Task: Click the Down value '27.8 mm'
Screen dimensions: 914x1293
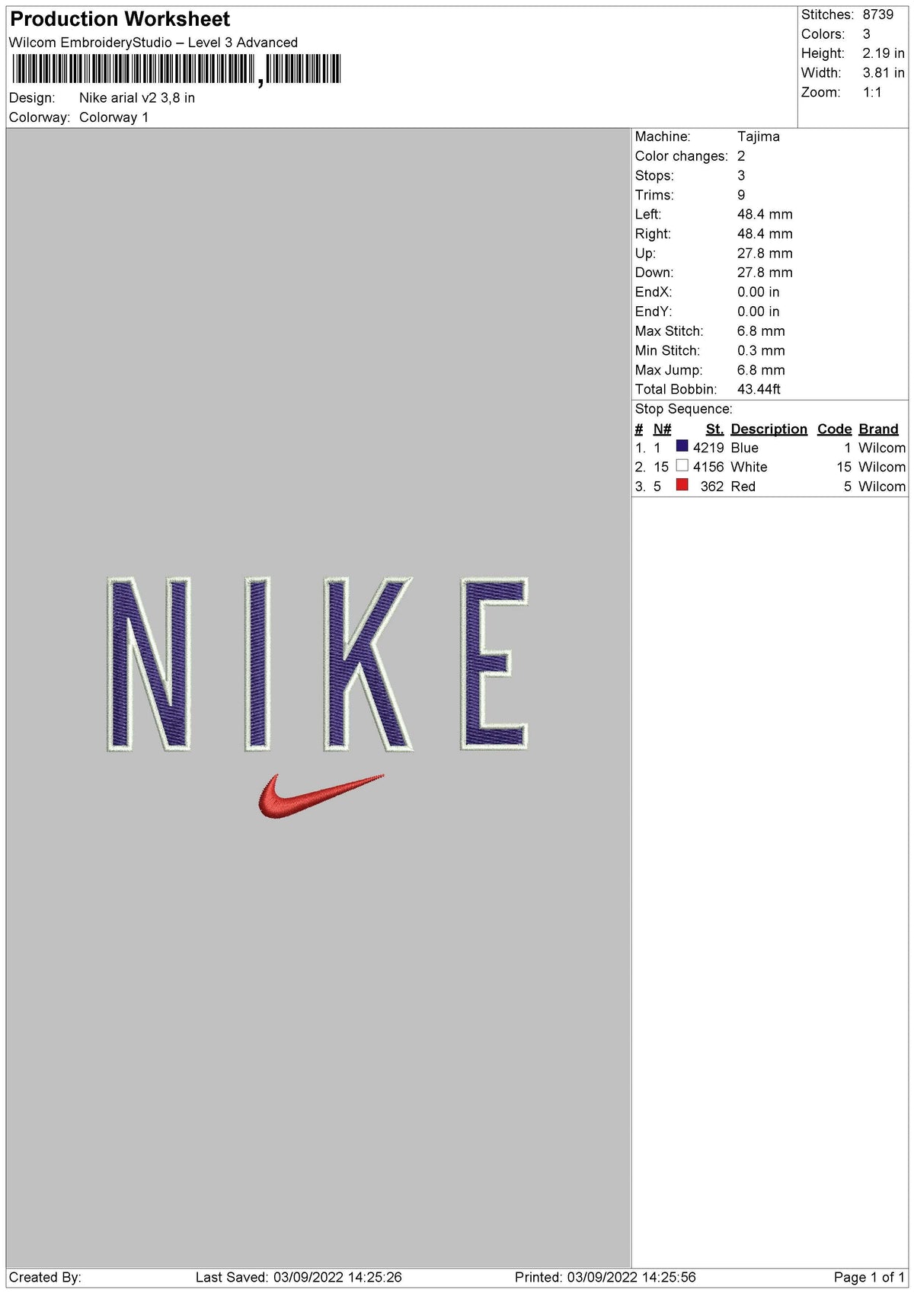Action: [765, 273]
